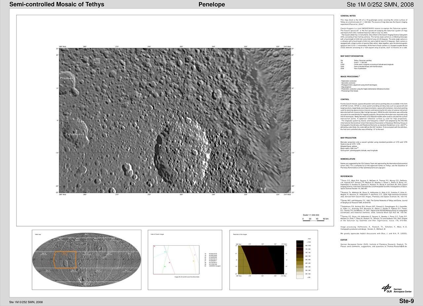Click the Ste-9 sheet label at bottom right

click(x=406, y=301)
